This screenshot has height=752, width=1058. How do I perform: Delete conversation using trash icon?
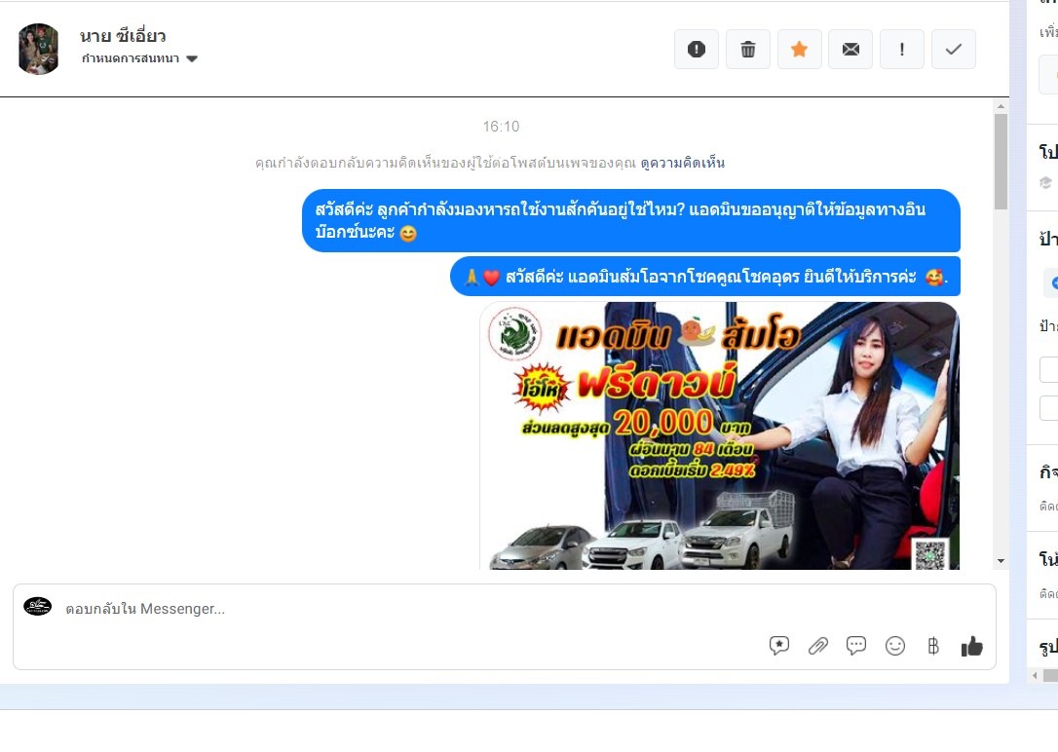coord(748,50)
